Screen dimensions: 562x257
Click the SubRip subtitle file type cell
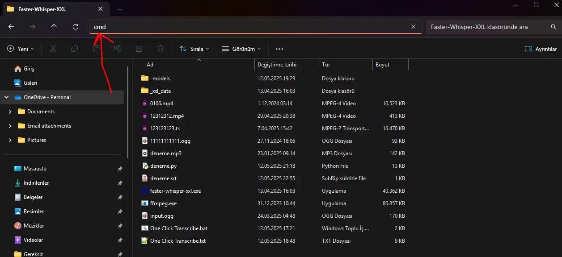pos(344,178)
